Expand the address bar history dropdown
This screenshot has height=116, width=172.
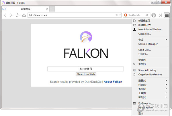tap(120, 15)
